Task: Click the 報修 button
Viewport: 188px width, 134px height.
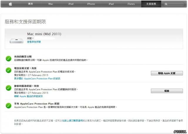Action: [167, 91]
